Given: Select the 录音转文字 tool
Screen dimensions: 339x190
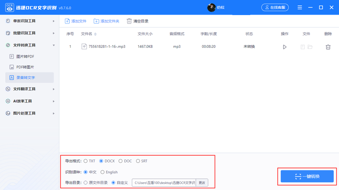Looking at the screenshot, I should point(29,77).
